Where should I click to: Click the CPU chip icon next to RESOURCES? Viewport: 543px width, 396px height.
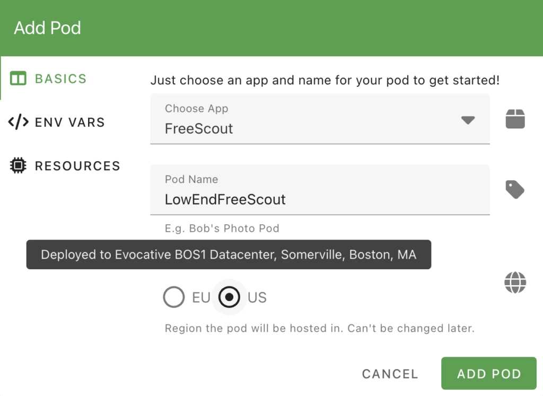(x=17, y=166)
